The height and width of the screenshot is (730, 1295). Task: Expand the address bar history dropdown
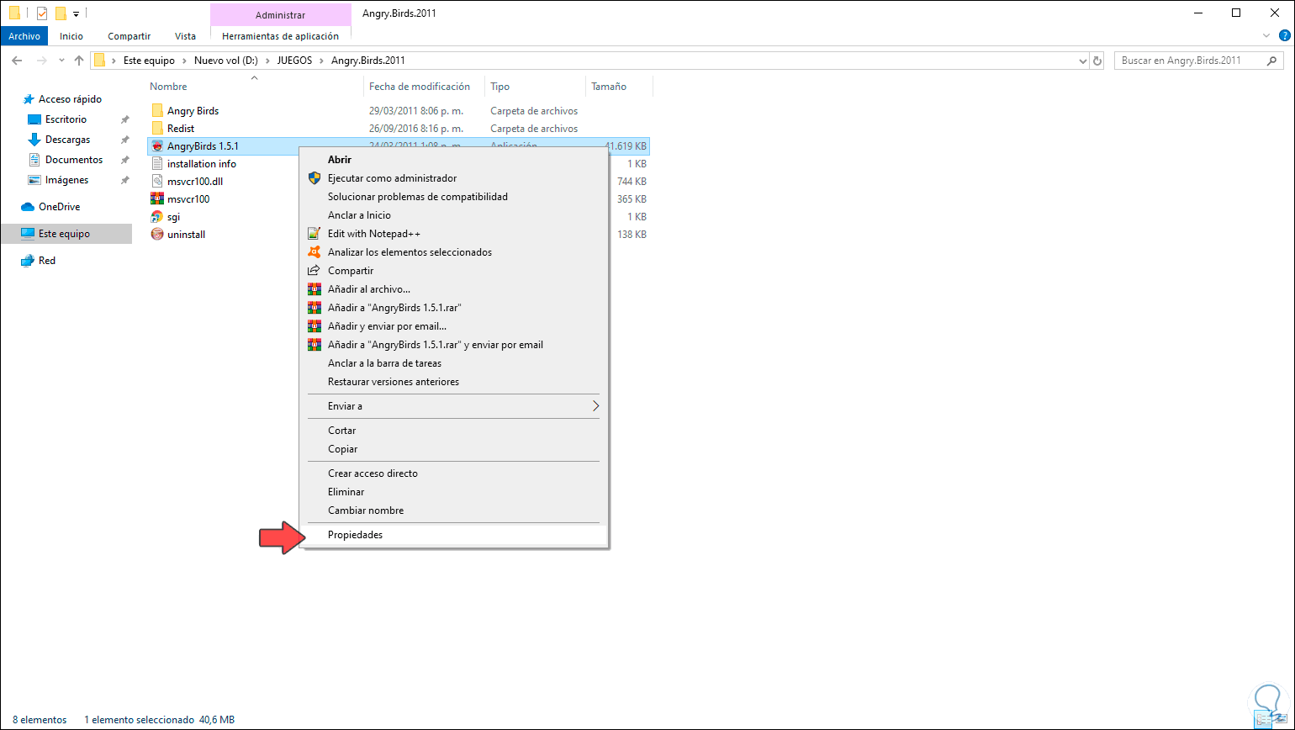coord(1083,61)
